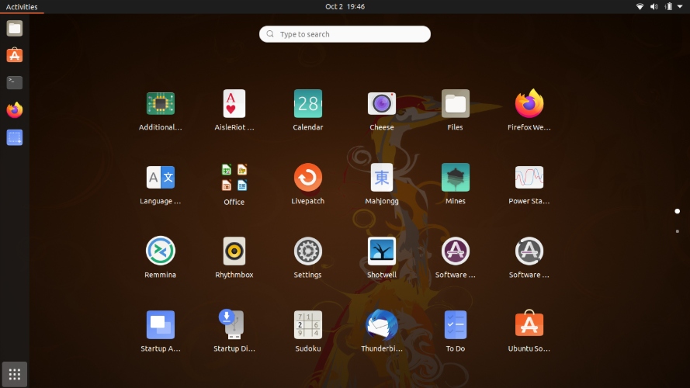Click the Activities button
The width and height of the screenshot is (690, 388).
pyautogui.click(x=22, y=7)
